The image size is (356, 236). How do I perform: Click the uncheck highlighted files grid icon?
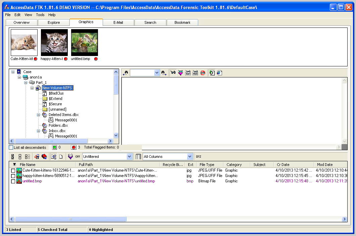point(28,157)
